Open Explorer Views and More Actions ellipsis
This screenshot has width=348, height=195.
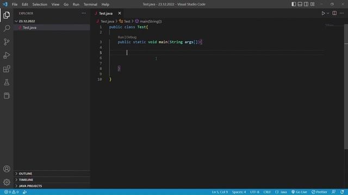coord(84,13)
